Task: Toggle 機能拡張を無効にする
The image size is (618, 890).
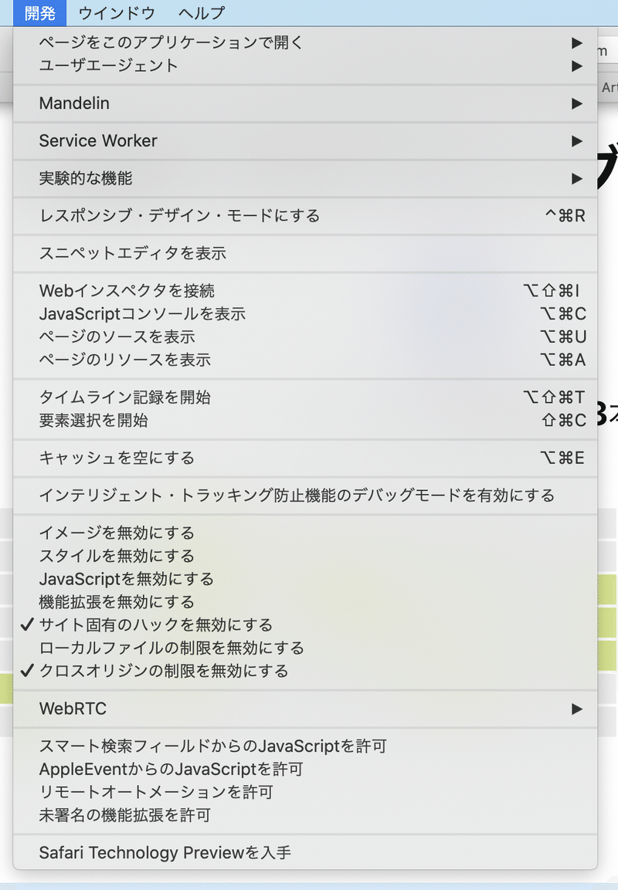Action: tap(305, 601)
